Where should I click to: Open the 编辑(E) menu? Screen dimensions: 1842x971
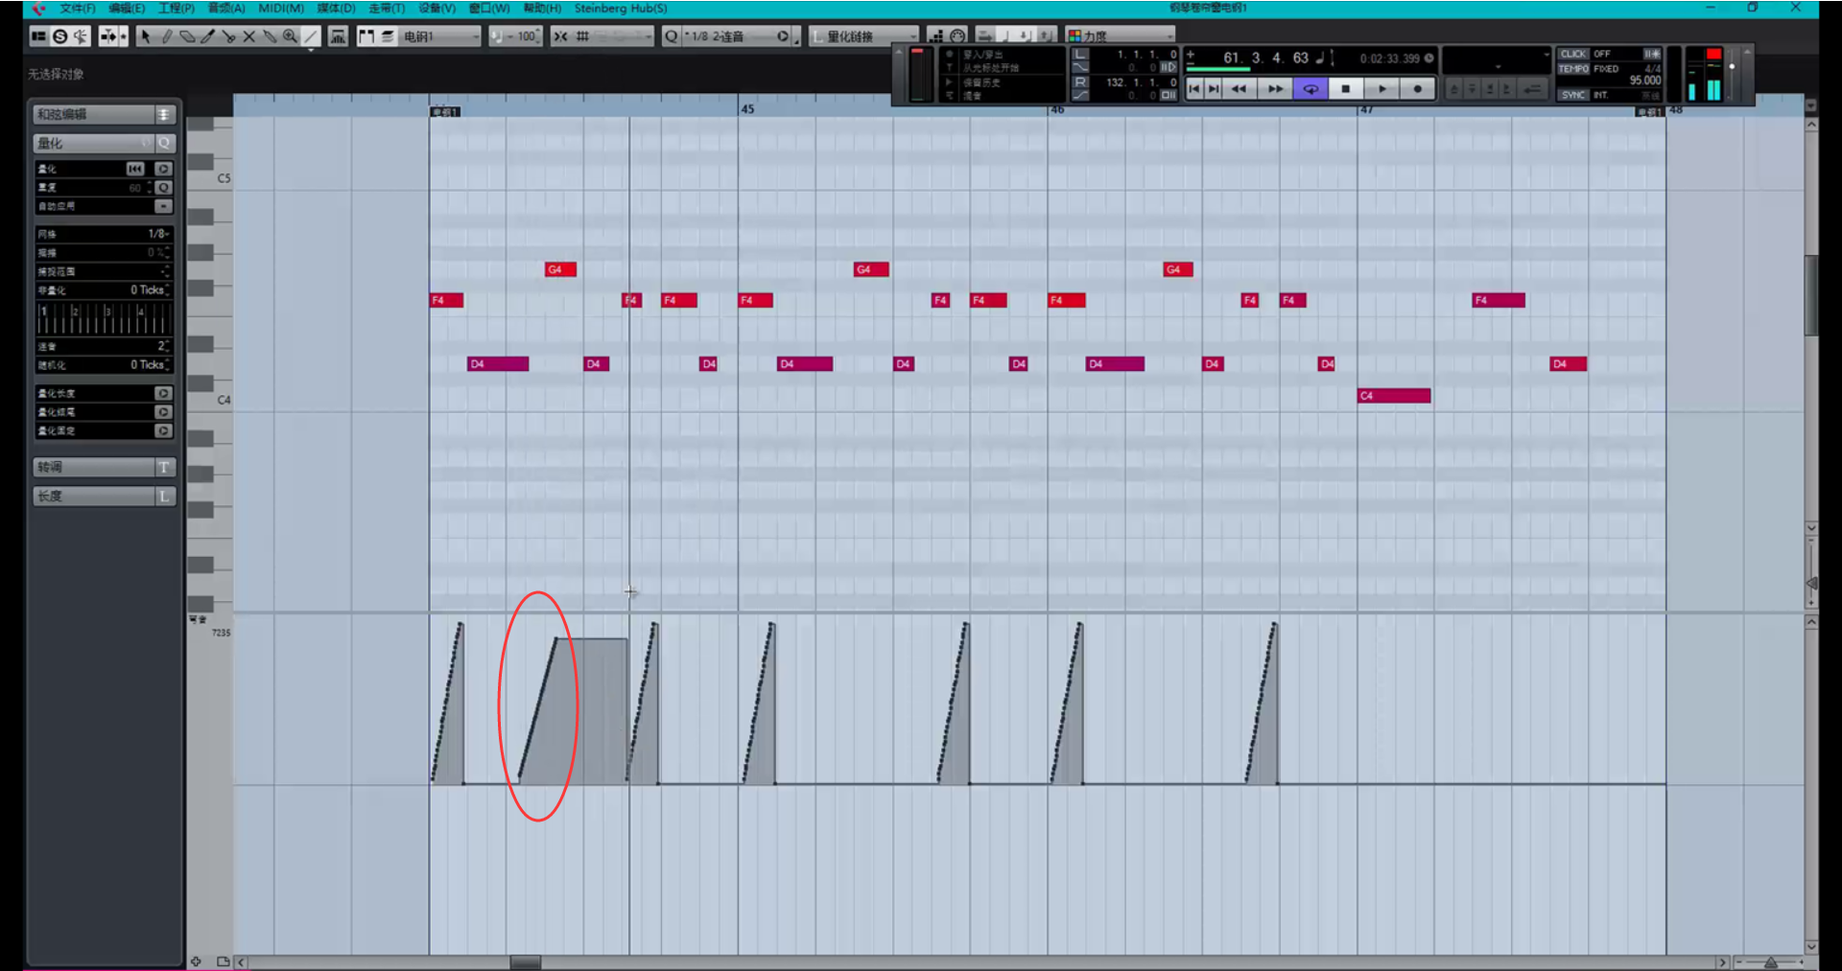127,9
